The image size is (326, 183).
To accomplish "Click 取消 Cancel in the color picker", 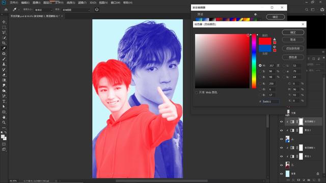I will [x=293, y=40].
